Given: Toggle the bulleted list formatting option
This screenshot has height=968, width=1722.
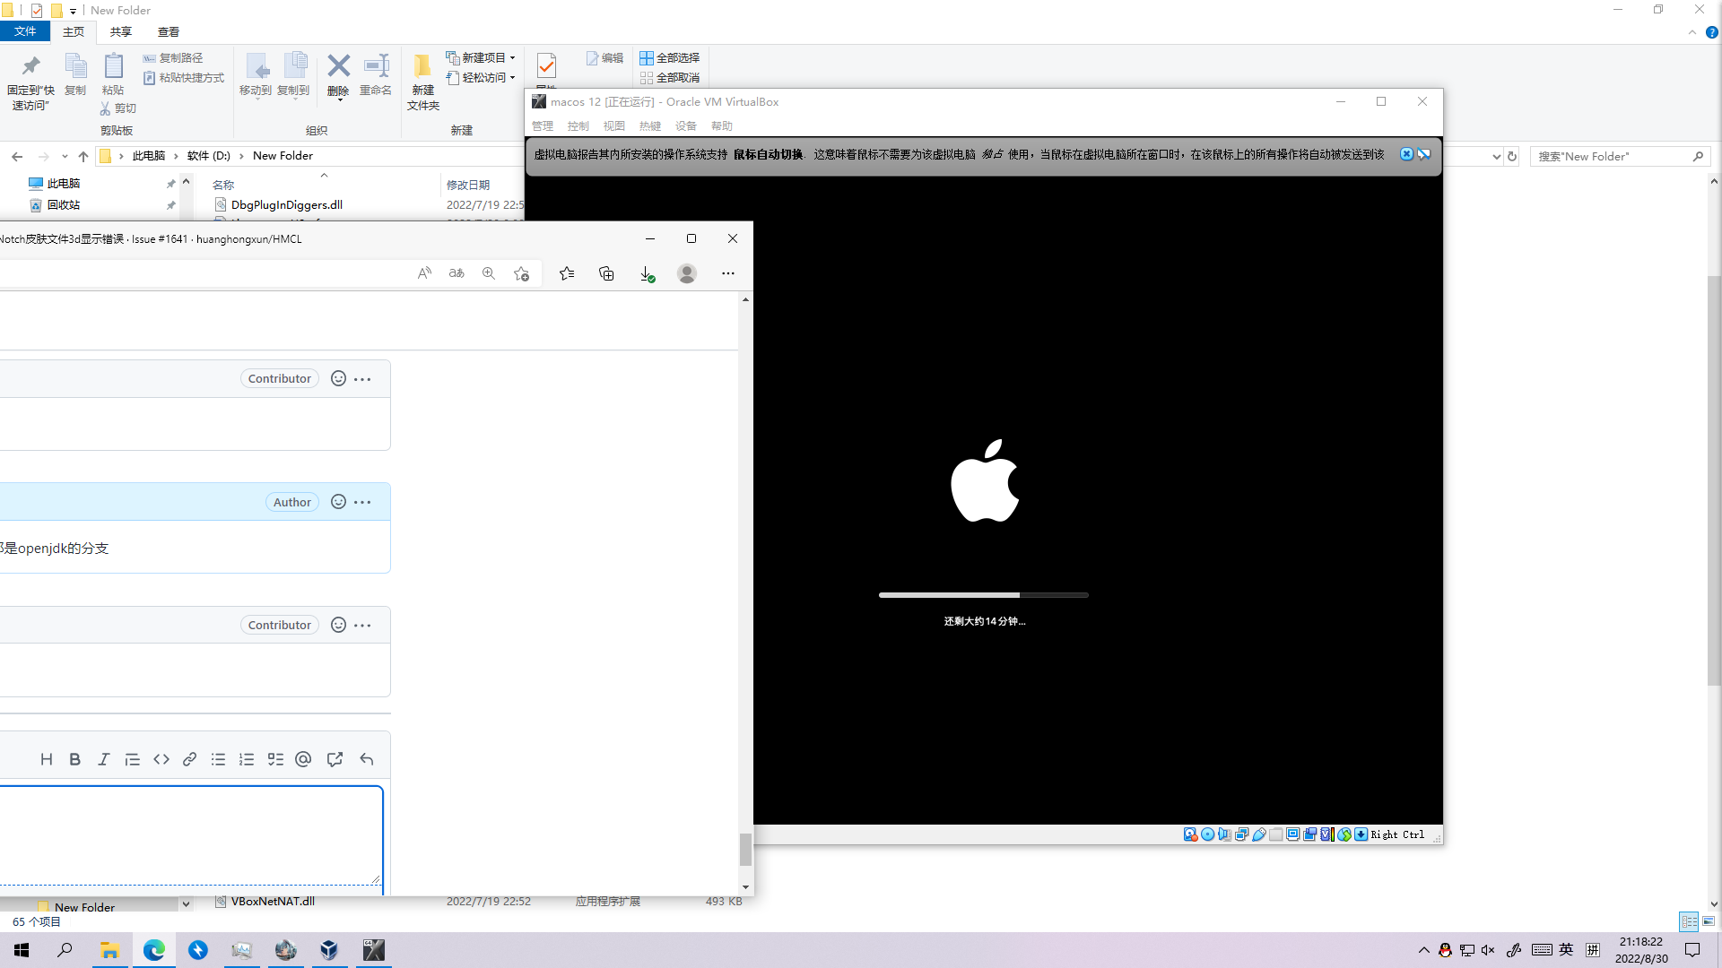Looking at the screenshot, I should click(218, 759).
